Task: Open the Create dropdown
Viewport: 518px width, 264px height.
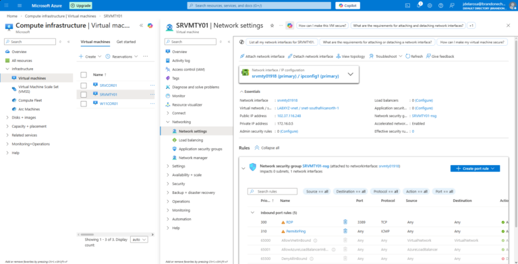Action: pyautogui.click(x=90, y=57)
